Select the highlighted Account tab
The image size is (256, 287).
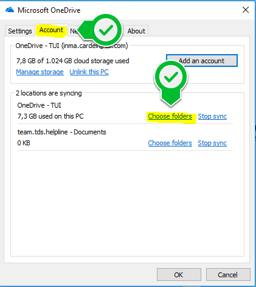click(x=51, y=30)
